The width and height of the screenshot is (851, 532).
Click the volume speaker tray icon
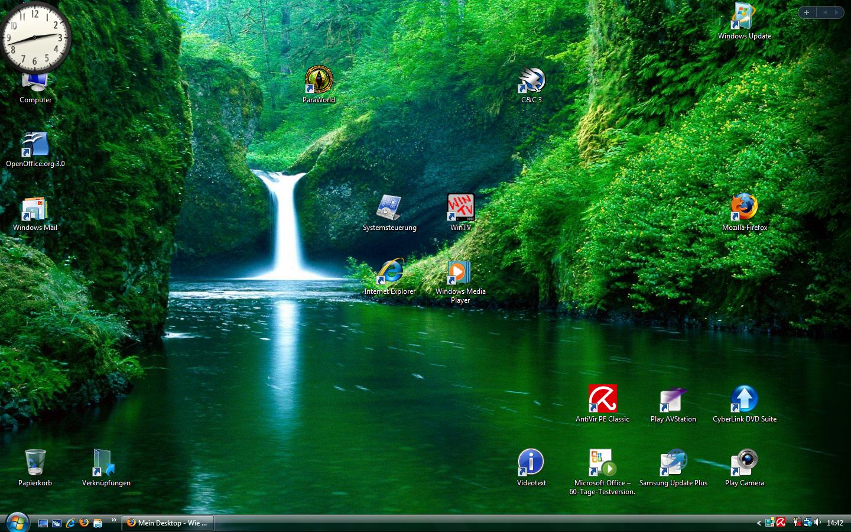(818, 523)
